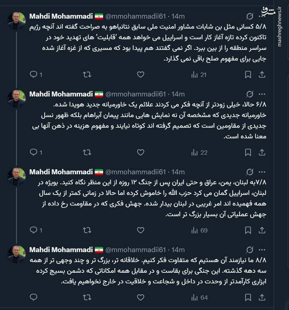Reply to the 7/8 tweet
This screenshot has width=289, height=310.
pyautogui.click(x=34, y=230)
